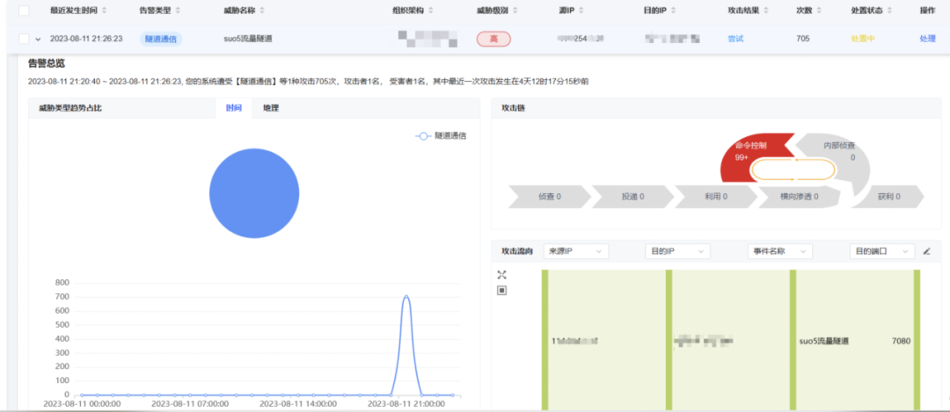Click the pencil edit icon in 攻击流向 header
This screenshot has width=950, height=412.
(x=926, y=251)
